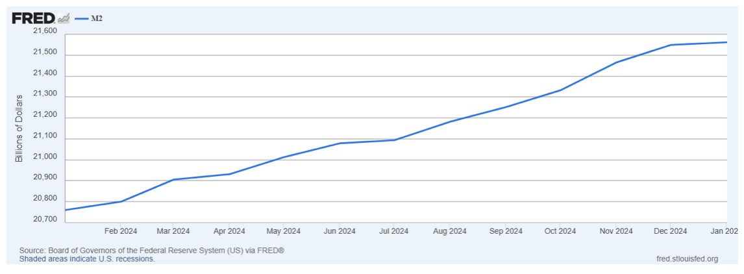Click the 21,400 y-axis value
The width and height of the screenshot is (744, 274).
[43, 73]
